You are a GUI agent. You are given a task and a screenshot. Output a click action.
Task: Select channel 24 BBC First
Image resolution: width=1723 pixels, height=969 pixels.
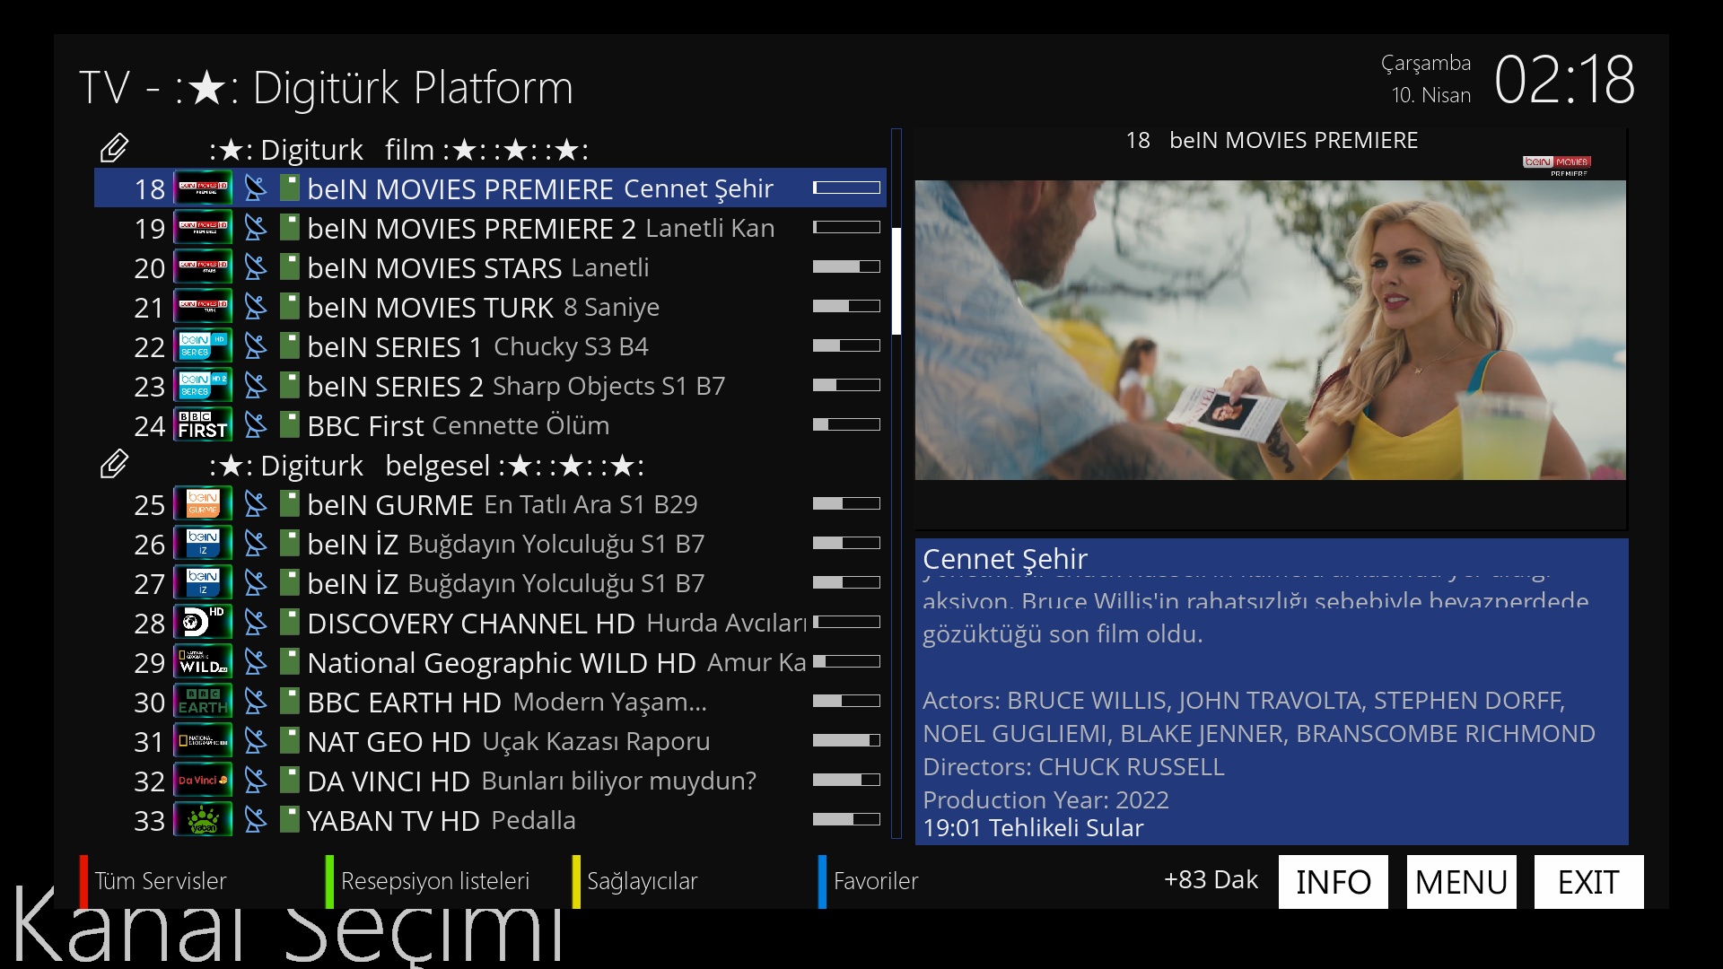(x=490, y=425)
